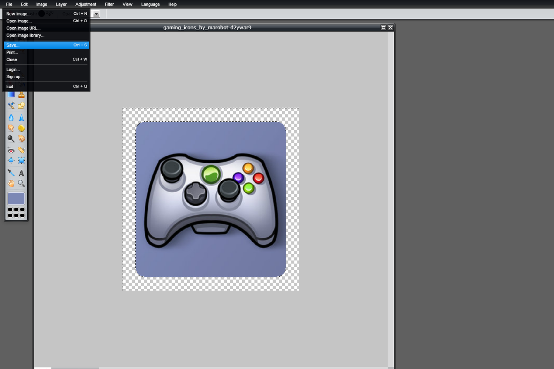554x369 pixels.
Task: Select the Color replace brush tool
Action: (x=11, y=106)
